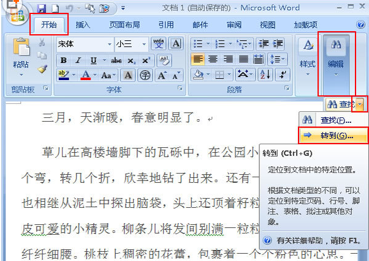Decrease paragraph indent

click(x=264, y=43)
